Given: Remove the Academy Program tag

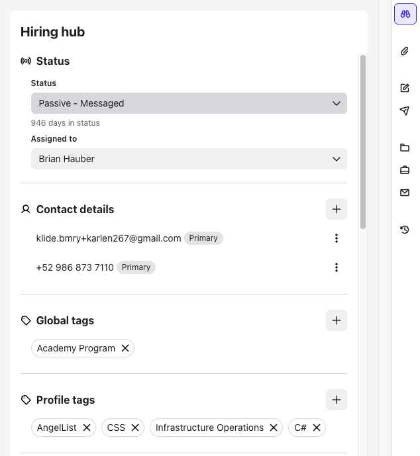Looking at the screenshot, I should pos(125,348).
